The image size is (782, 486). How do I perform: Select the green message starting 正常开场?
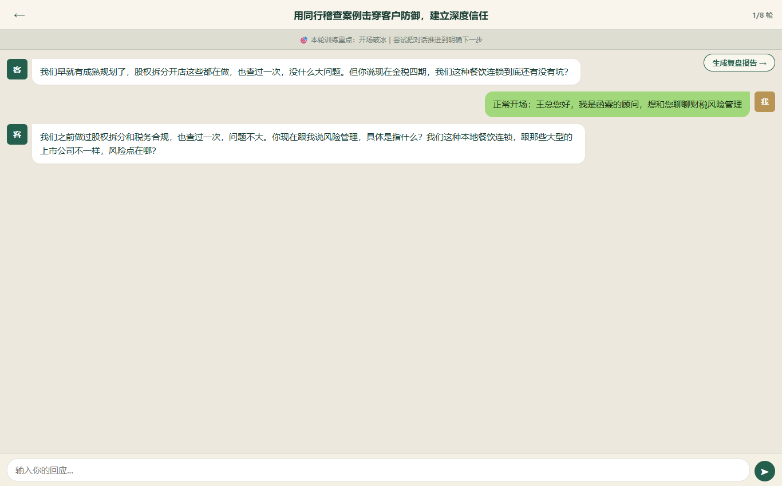(x=617, y=104)
